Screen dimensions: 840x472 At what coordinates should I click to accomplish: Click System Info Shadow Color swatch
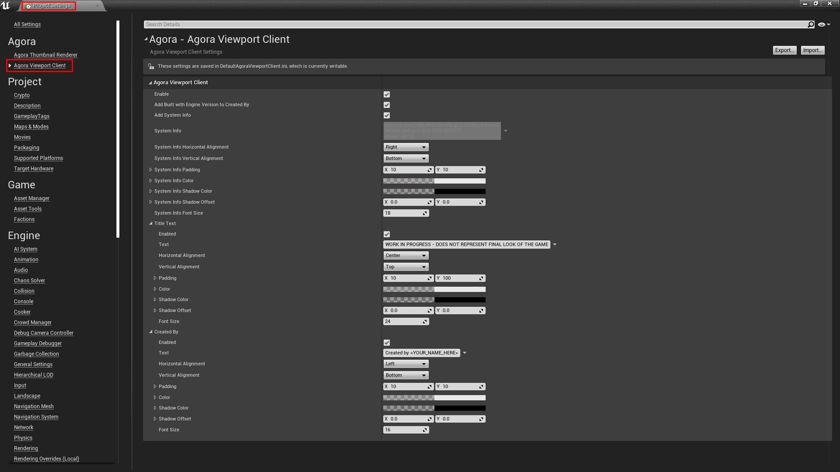coord(434,191)
